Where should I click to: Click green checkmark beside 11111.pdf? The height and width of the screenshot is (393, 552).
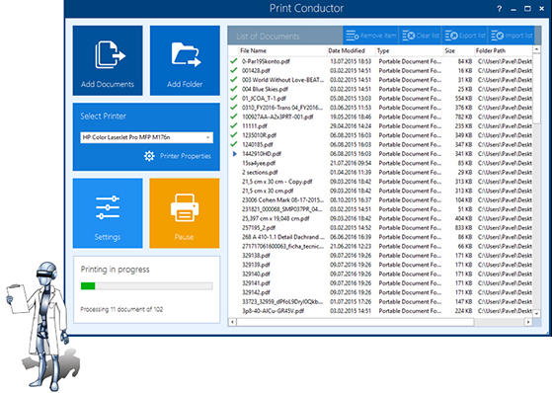click(233, 125)
